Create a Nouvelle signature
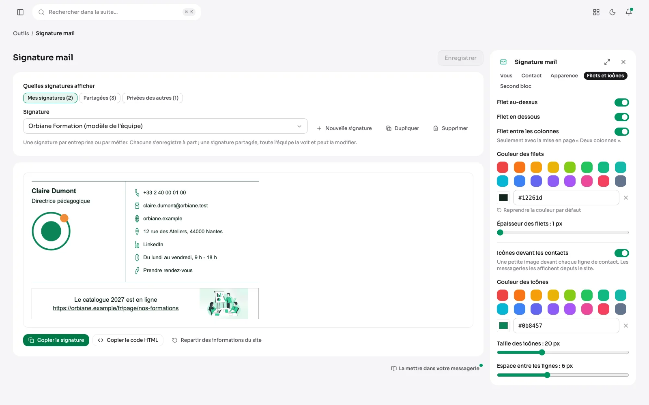 tap(344, 128)
